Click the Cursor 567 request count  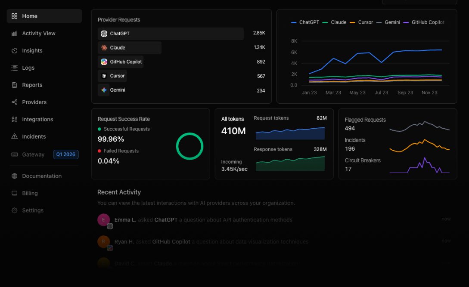[x=261, y=76]
